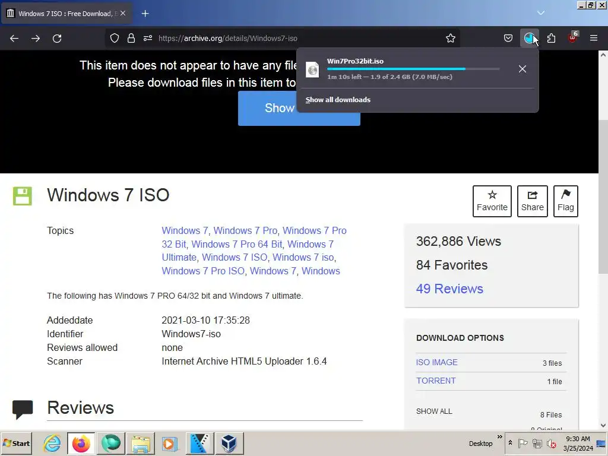Image resolution: width=608 pixels, height=456 pixels.
Task: Add item to Favorites
Action: (x=492, y=201)
